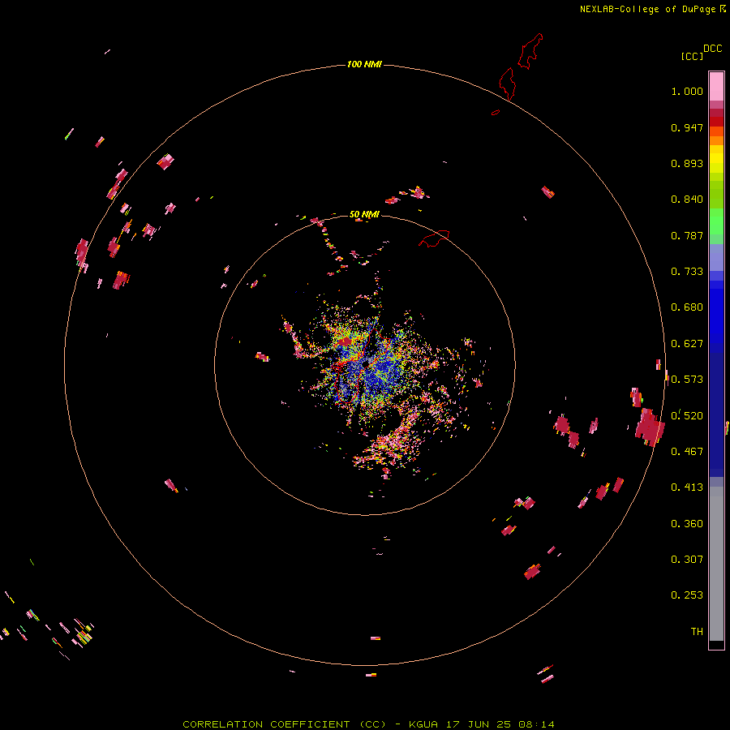Click the 0.520 scale value
730x730 pixels.
[687, 416]
